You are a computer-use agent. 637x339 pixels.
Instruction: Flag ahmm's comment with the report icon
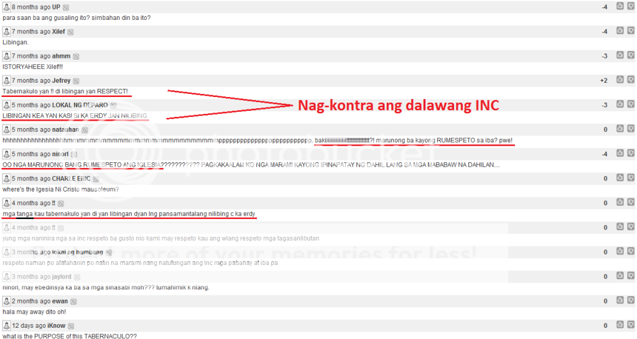[x=76, y=57]
